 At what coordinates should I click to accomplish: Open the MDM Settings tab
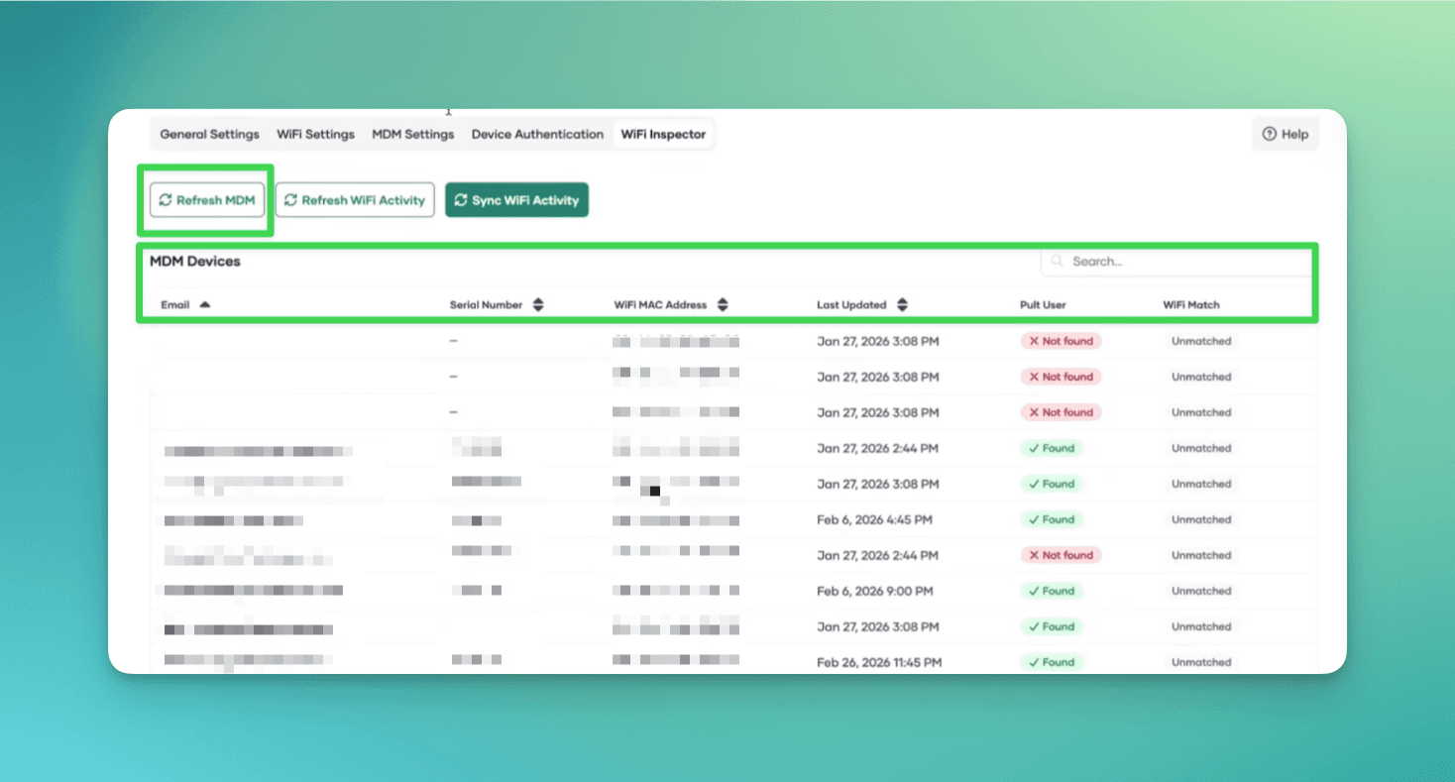coord(412,134)
